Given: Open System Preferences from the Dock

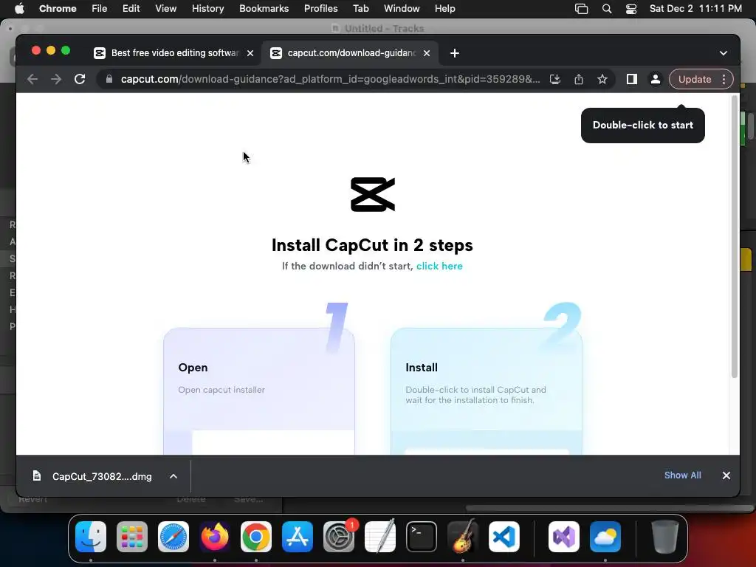Looking at the screenshot, I should pos(339,537).
